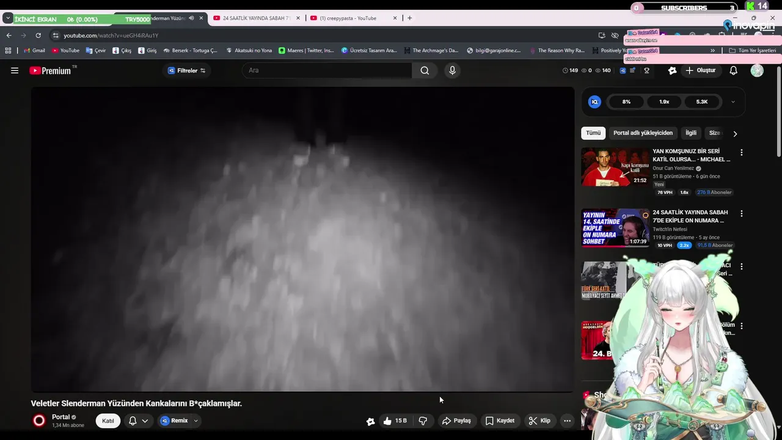Open the YouTube guide hamburger menu
The width and height of the screenshot is (782, 440).
[x=15, y=70]
